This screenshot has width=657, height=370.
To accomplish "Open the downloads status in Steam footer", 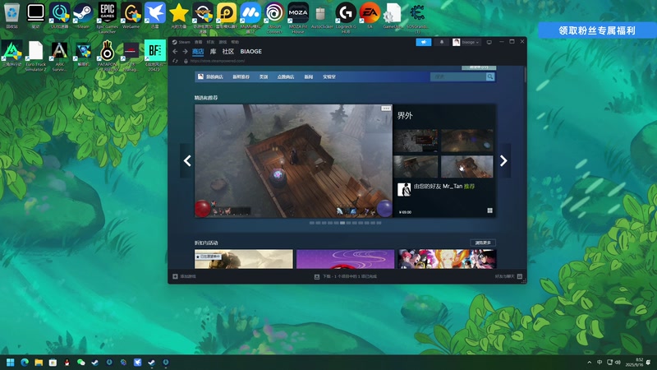I will [x=346, y=276].
